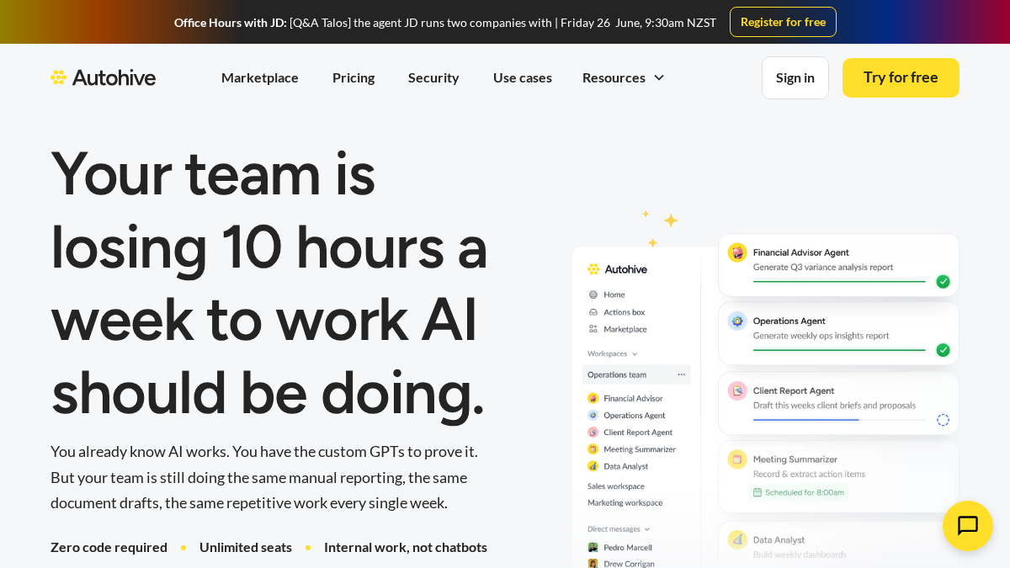Collapse the Direct messages section chevron
1010x568 pixels.
[x=646, y=529]
